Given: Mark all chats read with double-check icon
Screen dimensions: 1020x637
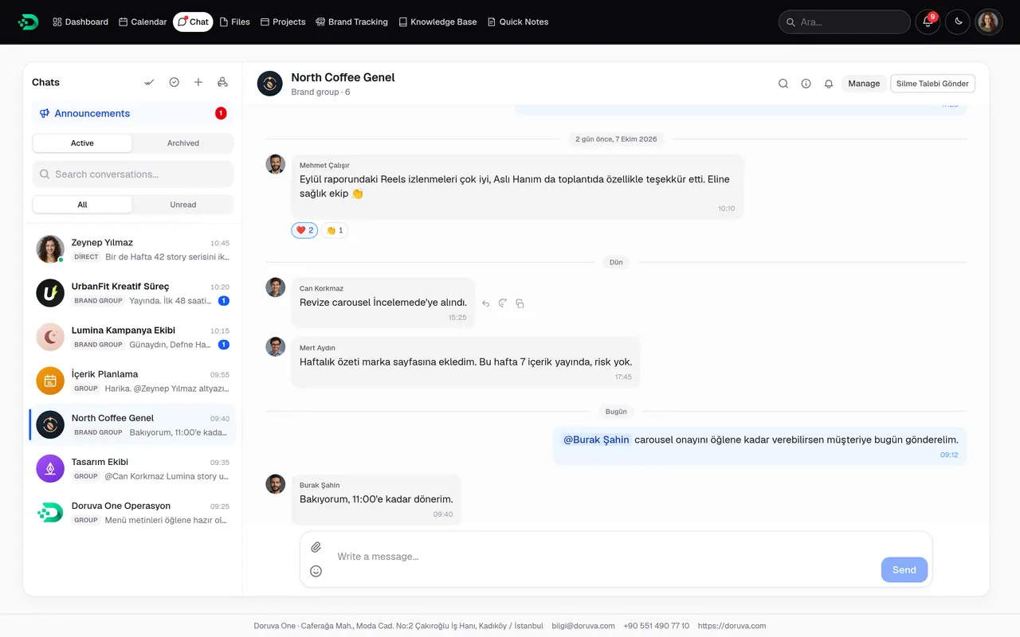Looking at the screenshot, I should (149, 82).
